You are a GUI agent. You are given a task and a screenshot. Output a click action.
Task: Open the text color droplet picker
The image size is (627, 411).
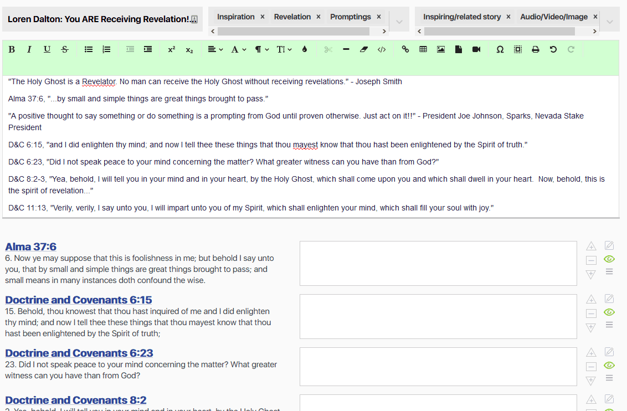[x=304, y=49]
